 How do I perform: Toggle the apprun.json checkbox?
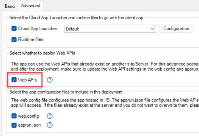(x=14, y=125)
